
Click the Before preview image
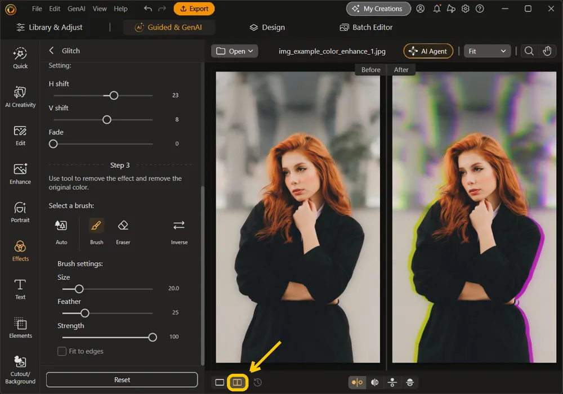[298, 217]
